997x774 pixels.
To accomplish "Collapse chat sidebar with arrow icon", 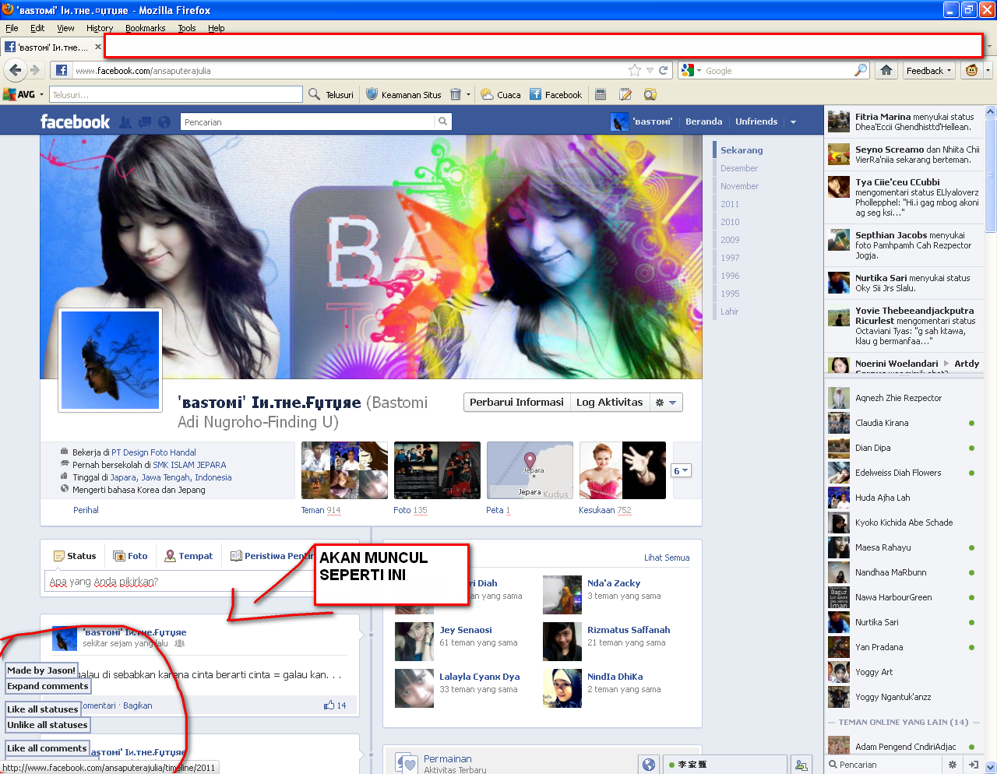I will tap(973, 765).
